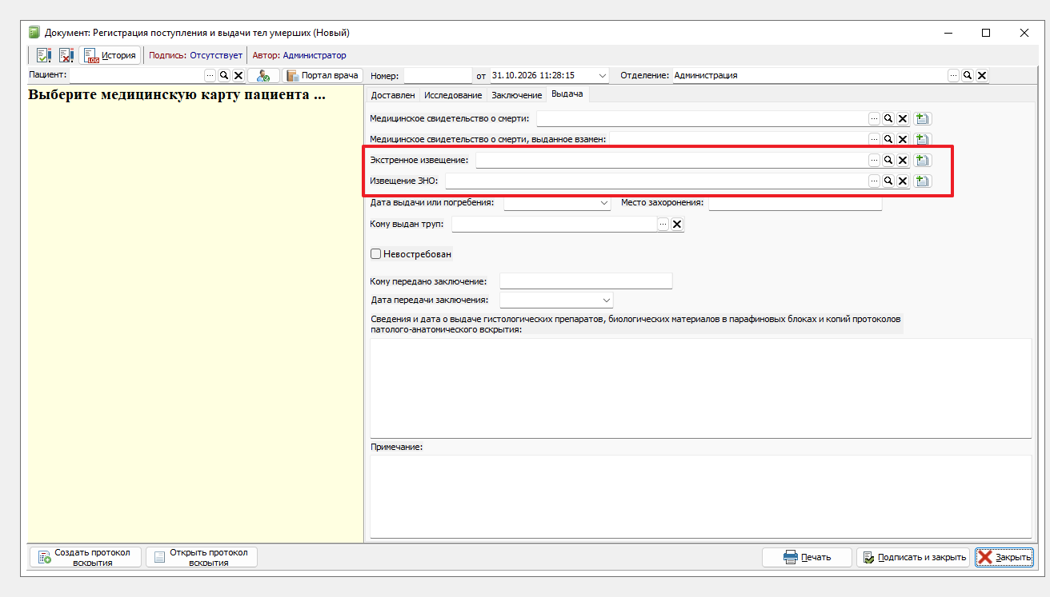Add a new Извещение ЗНО document
This screenshot has width=1050, height=597.
click(922, 181)
